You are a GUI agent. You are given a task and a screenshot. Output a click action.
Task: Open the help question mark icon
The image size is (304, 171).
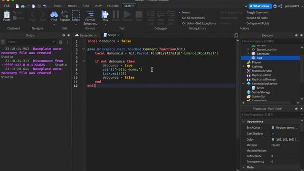[x=275, y=6]
